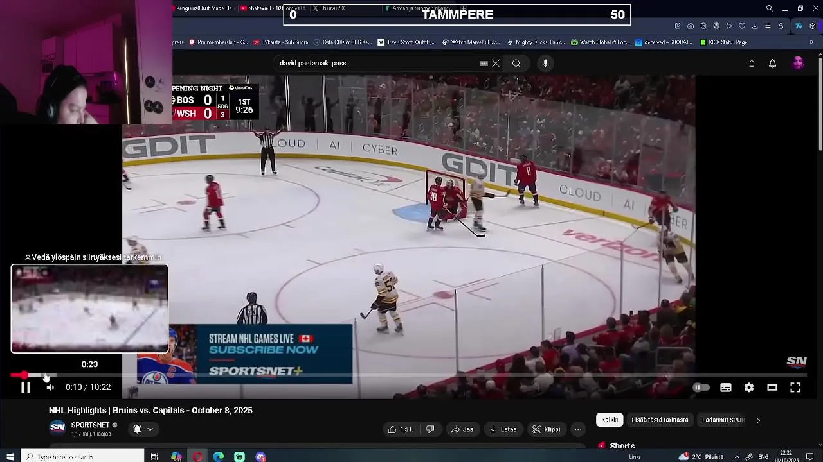Create a clip with the Klippi button
The image size is (823, 462).
tap(546, 429)
